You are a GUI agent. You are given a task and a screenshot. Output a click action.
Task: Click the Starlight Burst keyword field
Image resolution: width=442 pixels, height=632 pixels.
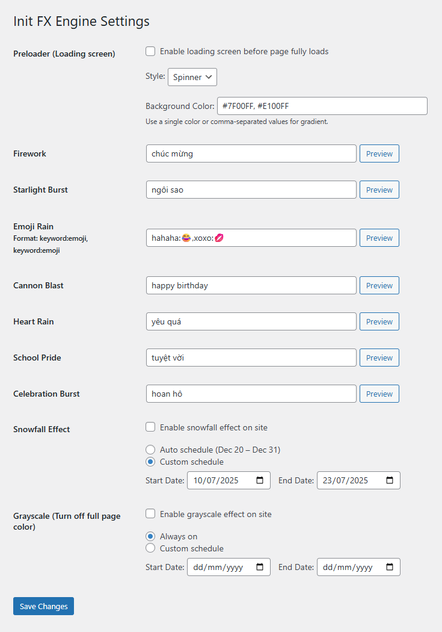point(251,190)
